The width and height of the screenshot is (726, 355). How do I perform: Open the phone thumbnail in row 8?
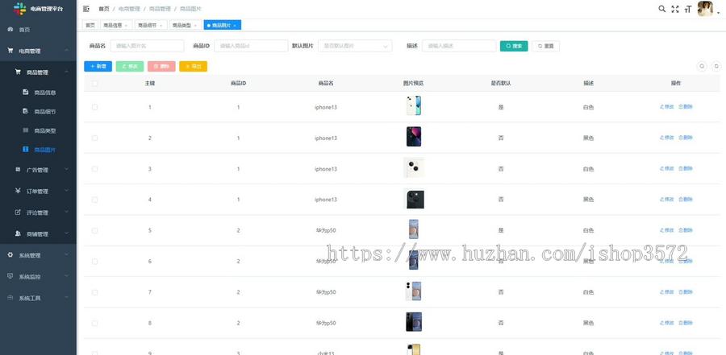coord(414,322)
